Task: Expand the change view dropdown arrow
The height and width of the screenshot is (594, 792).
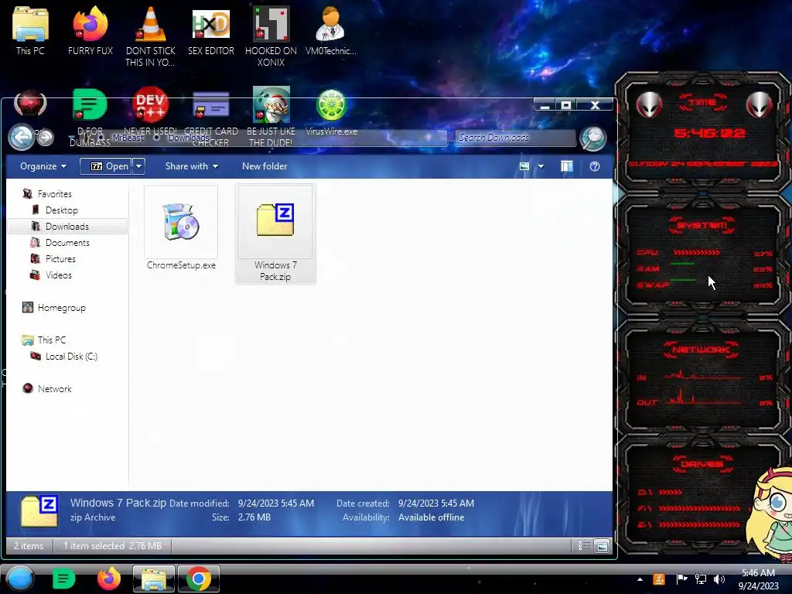Action: pyautogui.click(x=541, y=166)
